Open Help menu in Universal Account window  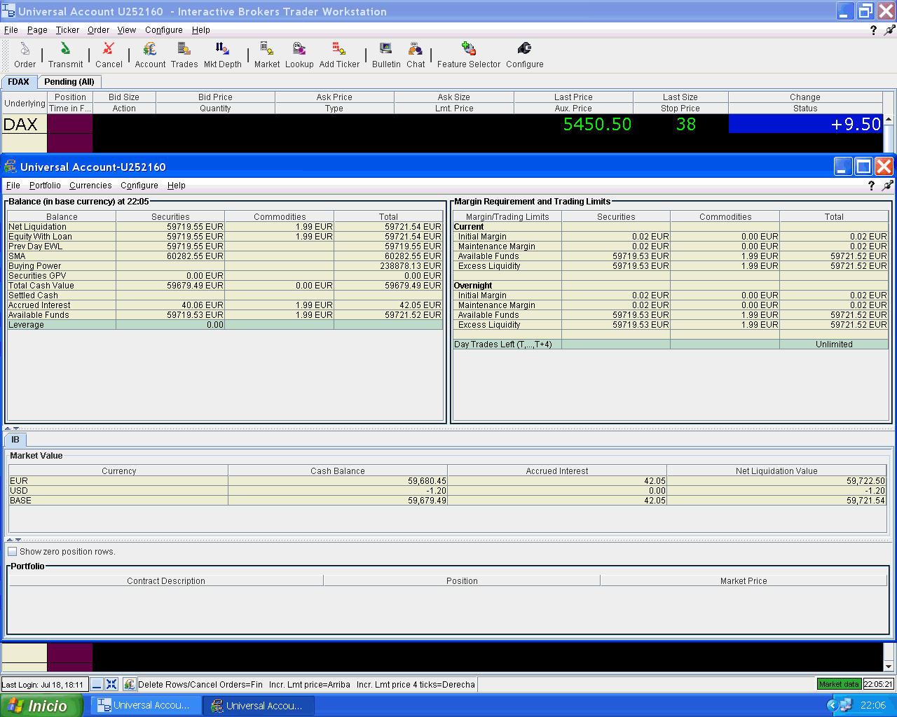177,186
